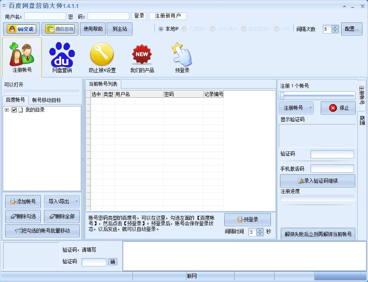Increase 间隔次数 with the up stepper
368x282 pixels.
coord(335,26)
